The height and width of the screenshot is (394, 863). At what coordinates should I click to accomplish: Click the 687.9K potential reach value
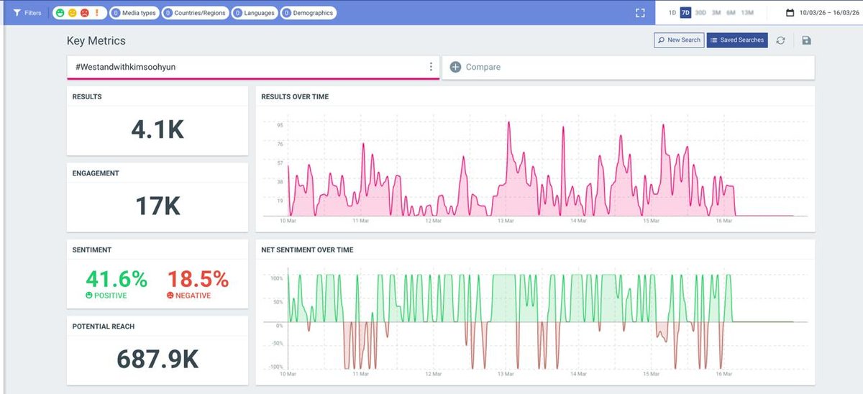[157, 359]
